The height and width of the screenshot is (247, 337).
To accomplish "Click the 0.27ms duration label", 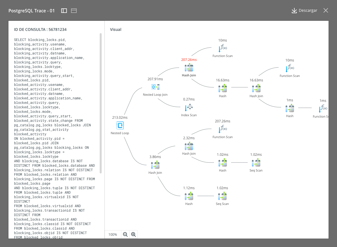I will 189,99.
